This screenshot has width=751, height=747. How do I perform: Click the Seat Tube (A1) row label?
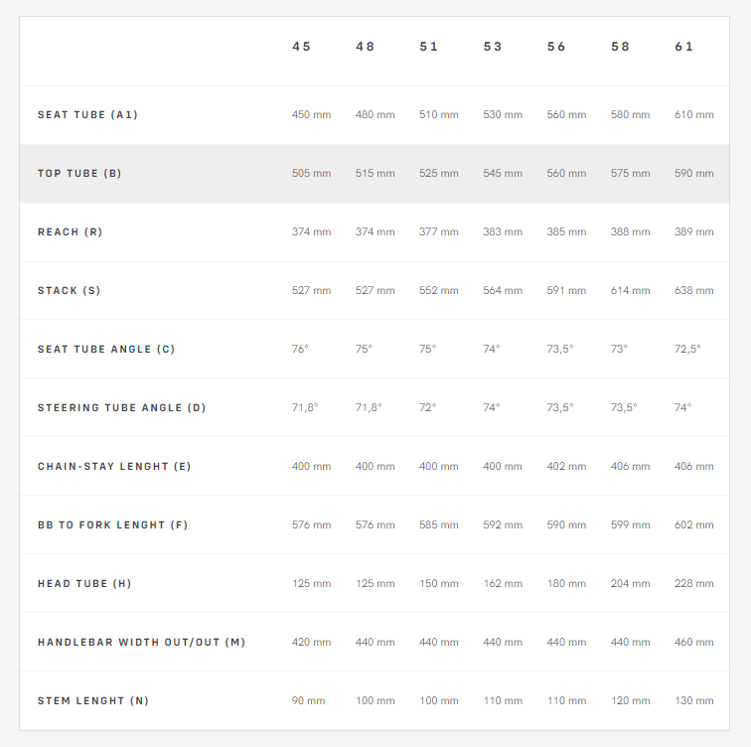coord(87,115)
